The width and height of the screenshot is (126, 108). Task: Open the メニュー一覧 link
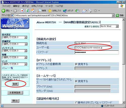tap(7, 68)
